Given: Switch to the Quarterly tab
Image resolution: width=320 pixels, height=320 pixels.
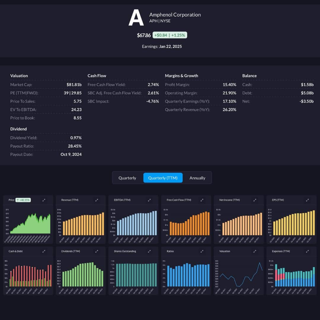Looking at the screenshot, I should 127,178.
